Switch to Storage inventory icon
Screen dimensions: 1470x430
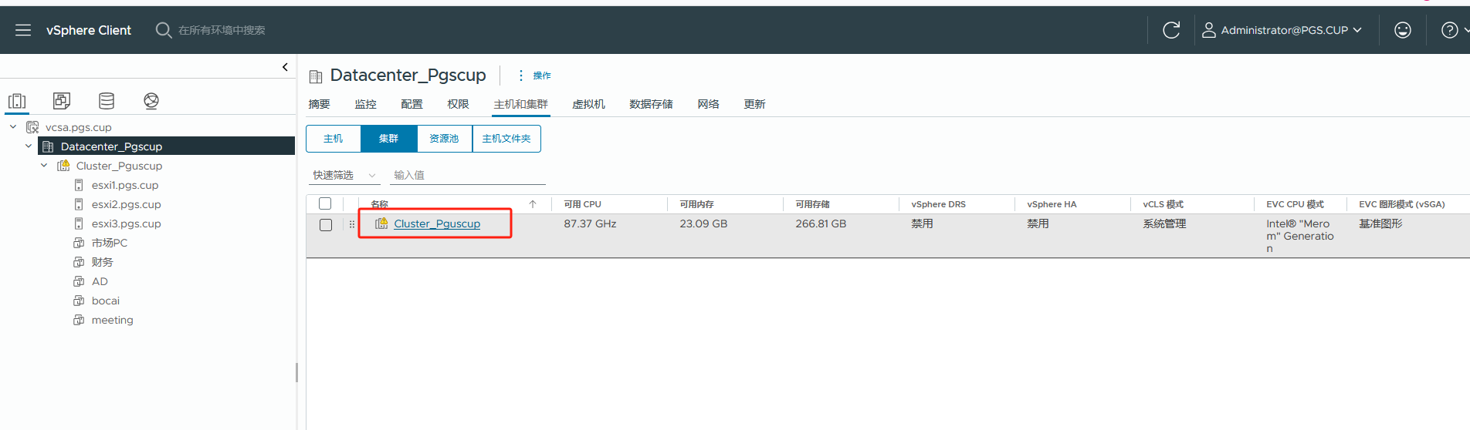coord(107,101)
